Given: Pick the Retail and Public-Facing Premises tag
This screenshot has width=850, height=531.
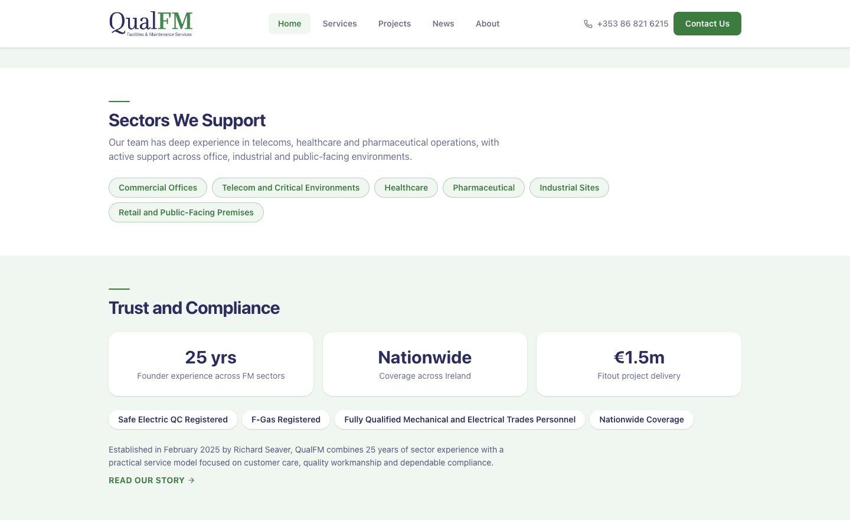Looking at the screenshot, I should [186, 212].
